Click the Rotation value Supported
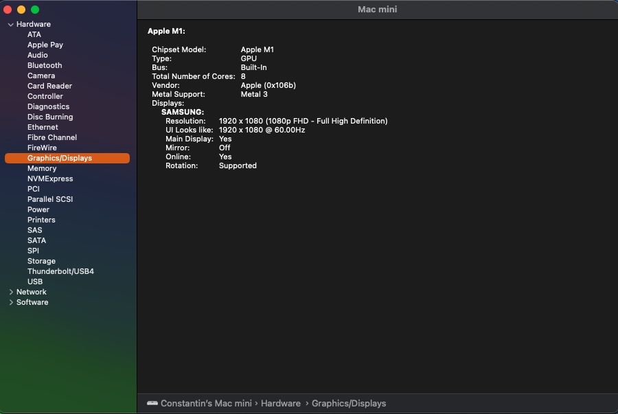The width and height of the screenshot is (618, 414). (x=238, y=166)
